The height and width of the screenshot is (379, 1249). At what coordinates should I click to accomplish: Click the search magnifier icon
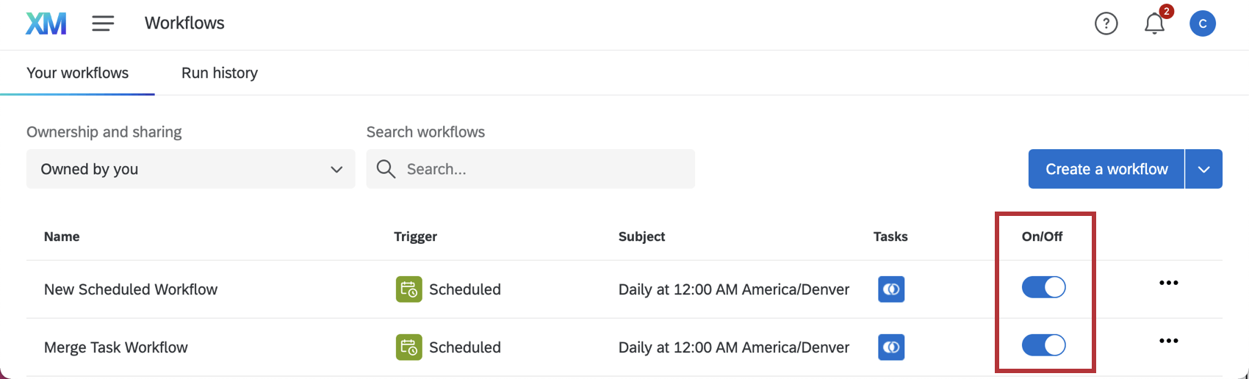click(x=386, y=169)
